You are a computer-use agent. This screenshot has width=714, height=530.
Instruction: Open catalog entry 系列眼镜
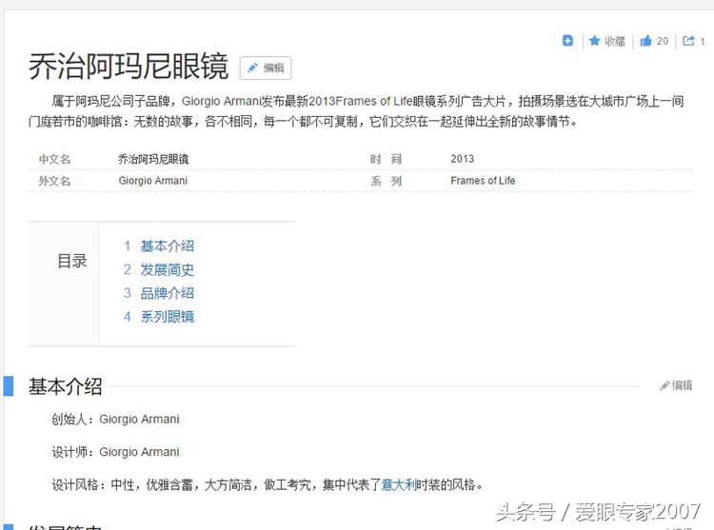tap(168, 317)
